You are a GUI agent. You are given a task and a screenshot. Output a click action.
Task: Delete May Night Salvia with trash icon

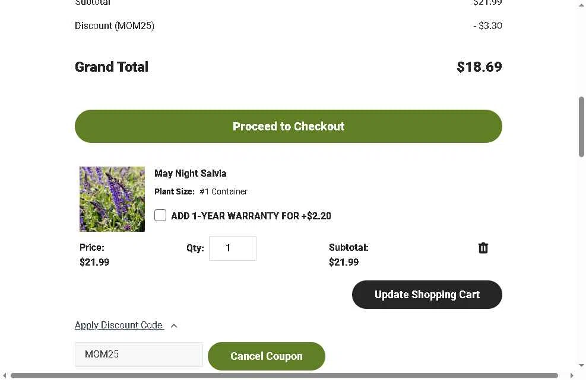click(483, 248)
